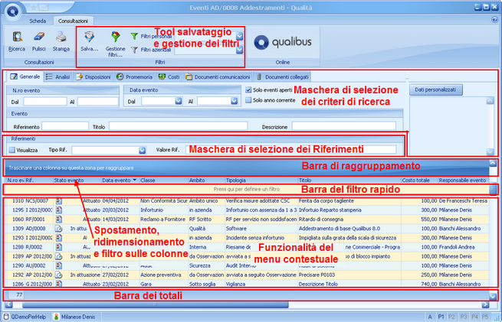Click the Salva filter icon
502x322 pixels.
click(x=90, y=37)
